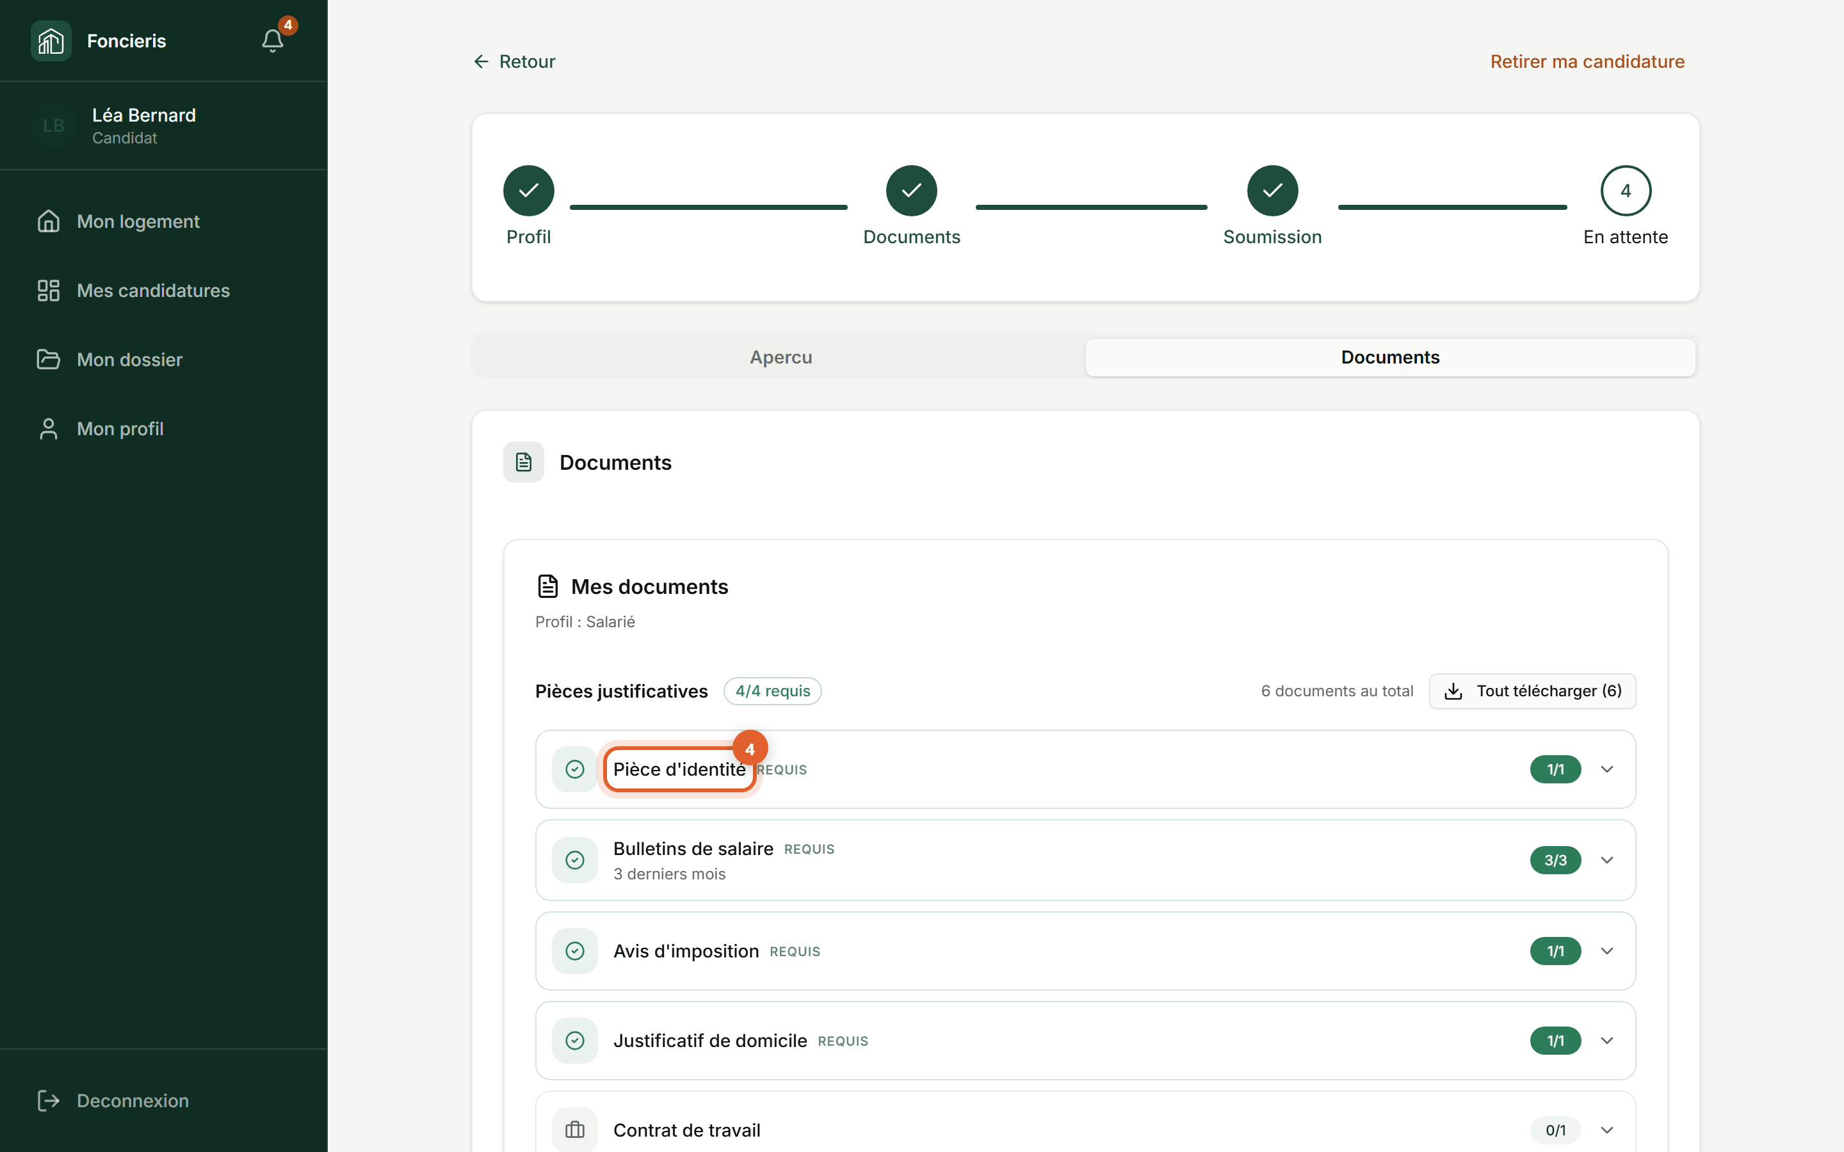Click the Léa Bernard user name

[144, 115]
